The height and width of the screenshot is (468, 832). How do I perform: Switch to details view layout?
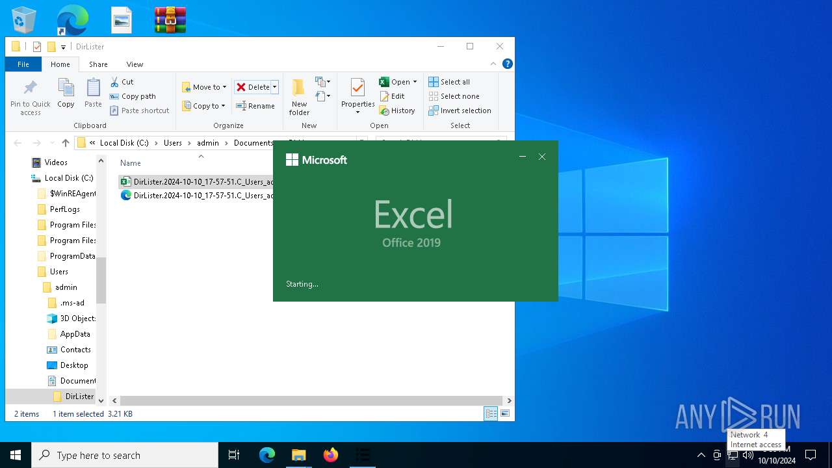[491, 413]
